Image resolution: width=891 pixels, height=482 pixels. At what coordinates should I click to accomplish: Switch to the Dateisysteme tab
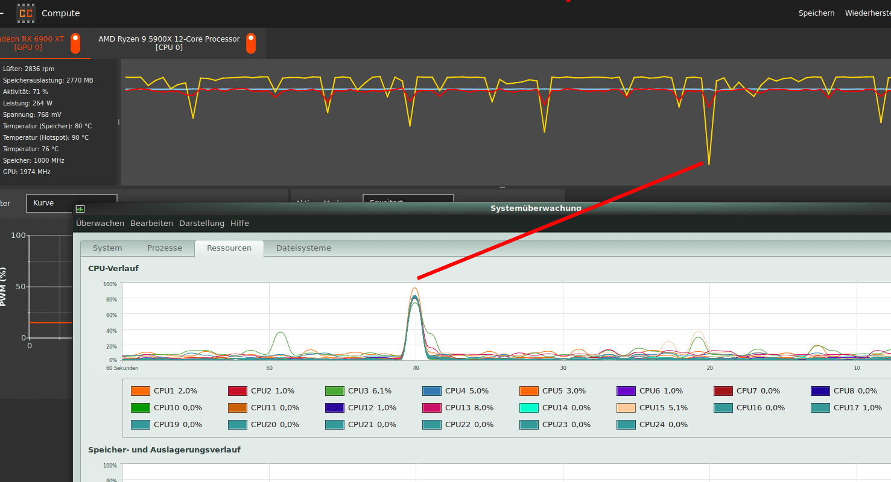[x=303, y=248]
